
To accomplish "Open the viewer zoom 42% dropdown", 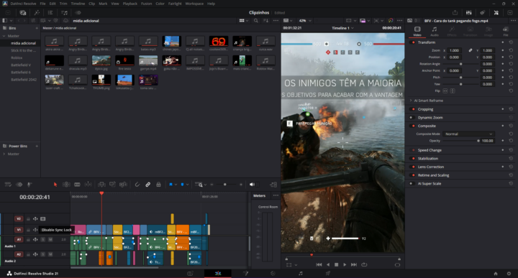I will pos(305,20).
